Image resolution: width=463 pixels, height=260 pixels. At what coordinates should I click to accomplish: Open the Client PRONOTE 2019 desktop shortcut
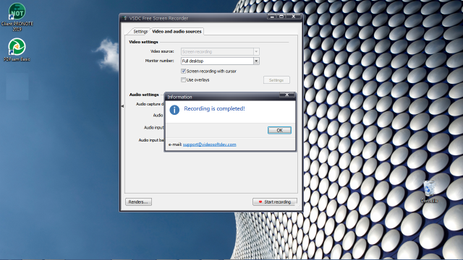(17, 17)
